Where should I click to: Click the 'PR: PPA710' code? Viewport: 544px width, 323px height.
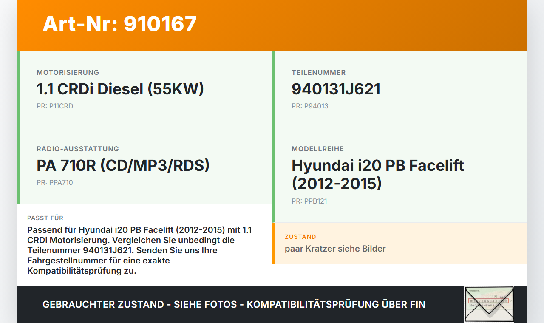pos(55,182)
